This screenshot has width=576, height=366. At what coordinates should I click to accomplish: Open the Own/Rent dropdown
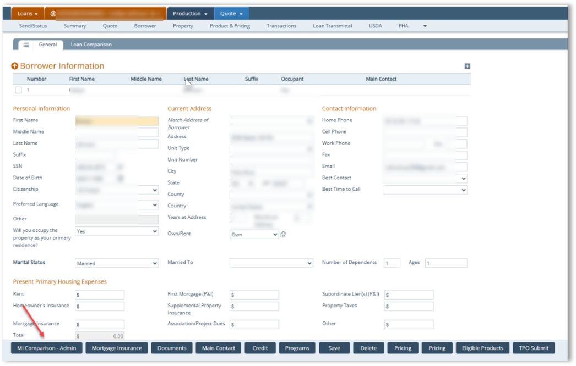254,234
